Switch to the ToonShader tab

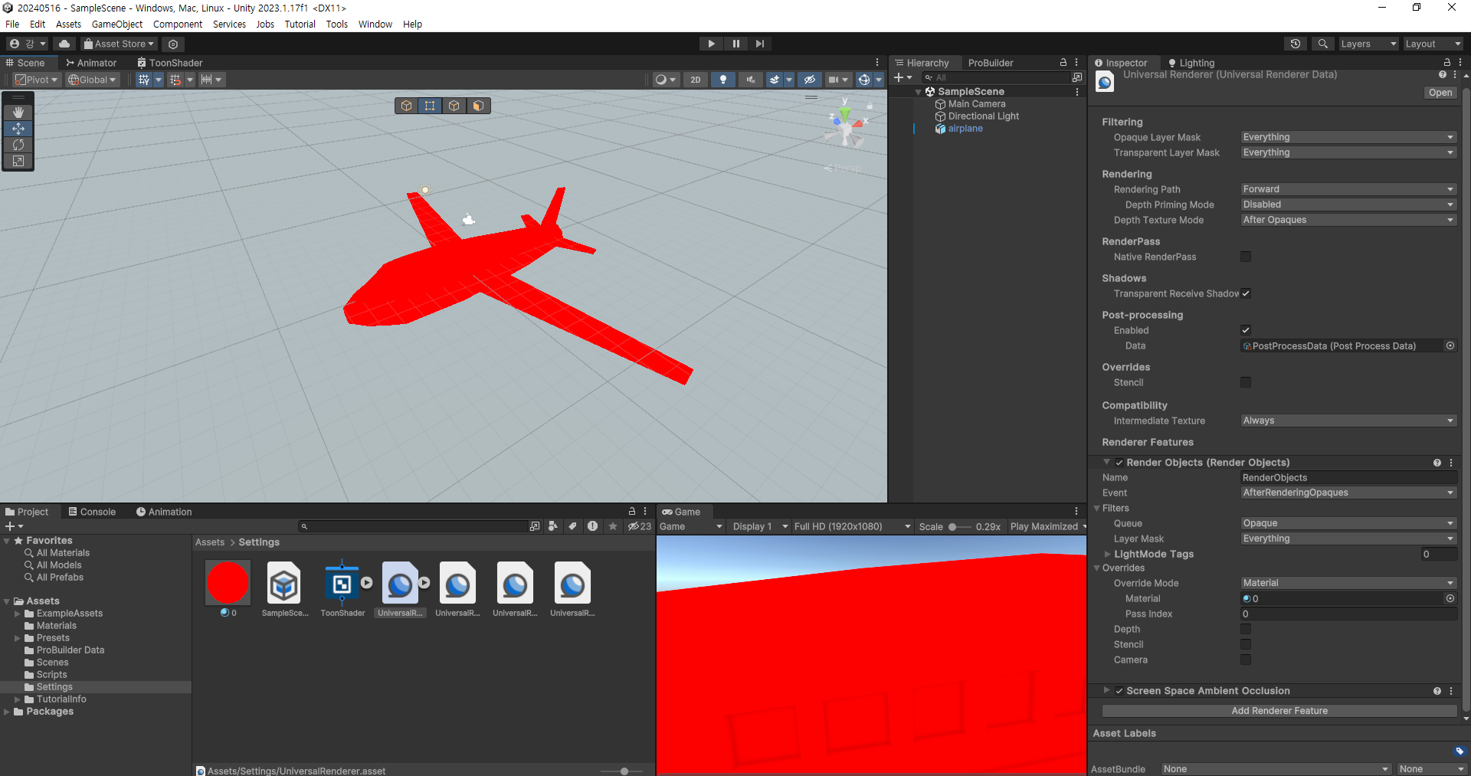point(170,63)
